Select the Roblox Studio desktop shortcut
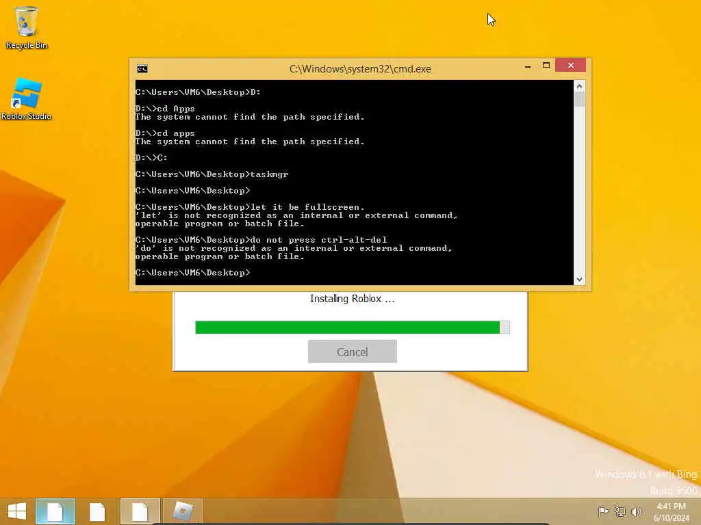This screenshot has height=525, width=701. [26, 99]
